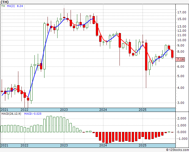
Task: Click the 11.00 price axis label
Action: click(182, 35)
